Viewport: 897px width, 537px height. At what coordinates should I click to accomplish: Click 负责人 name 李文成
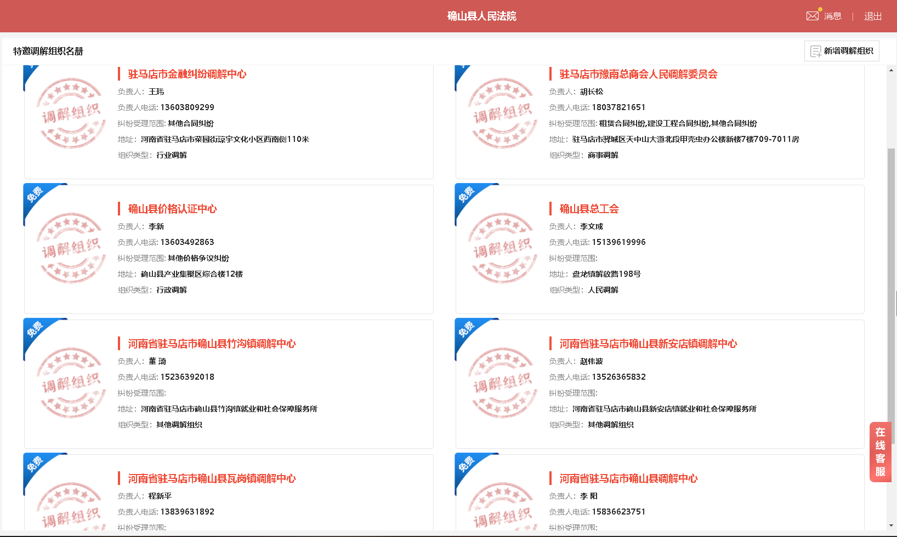click(x=592, y=226)
